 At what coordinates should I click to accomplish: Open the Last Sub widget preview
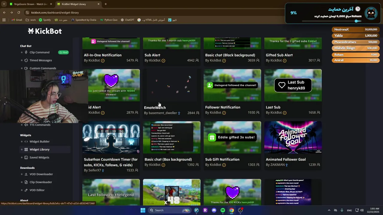point(293,85)
